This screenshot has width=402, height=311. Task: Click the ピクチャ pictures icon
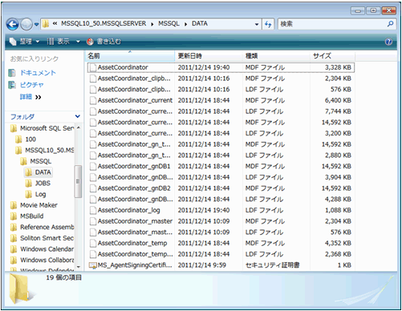[x=12, y=85]
